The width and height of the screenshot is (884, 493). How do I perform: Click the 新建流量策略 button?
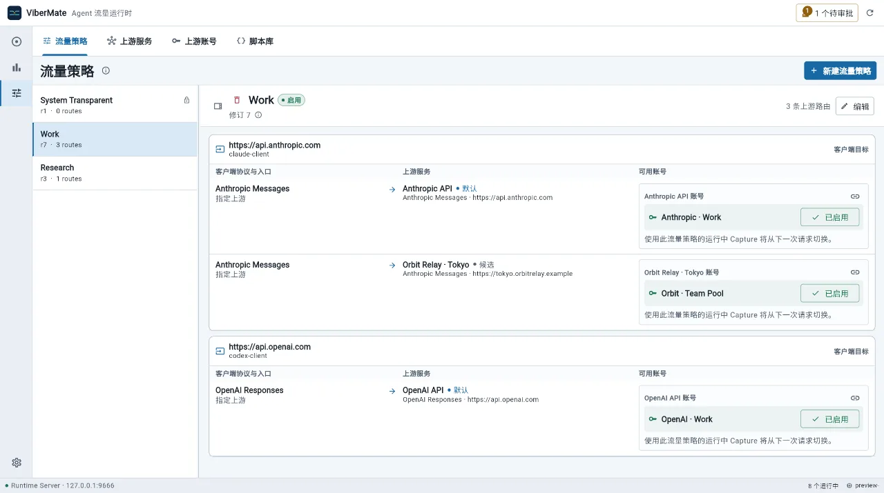[840, 70]
